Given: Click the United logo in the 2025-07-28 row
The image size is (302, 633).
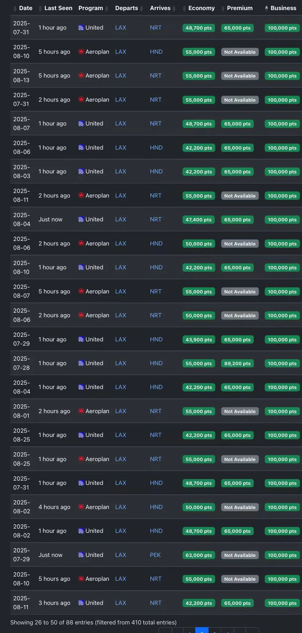Looking at the screenshot, I should point(81,363).
